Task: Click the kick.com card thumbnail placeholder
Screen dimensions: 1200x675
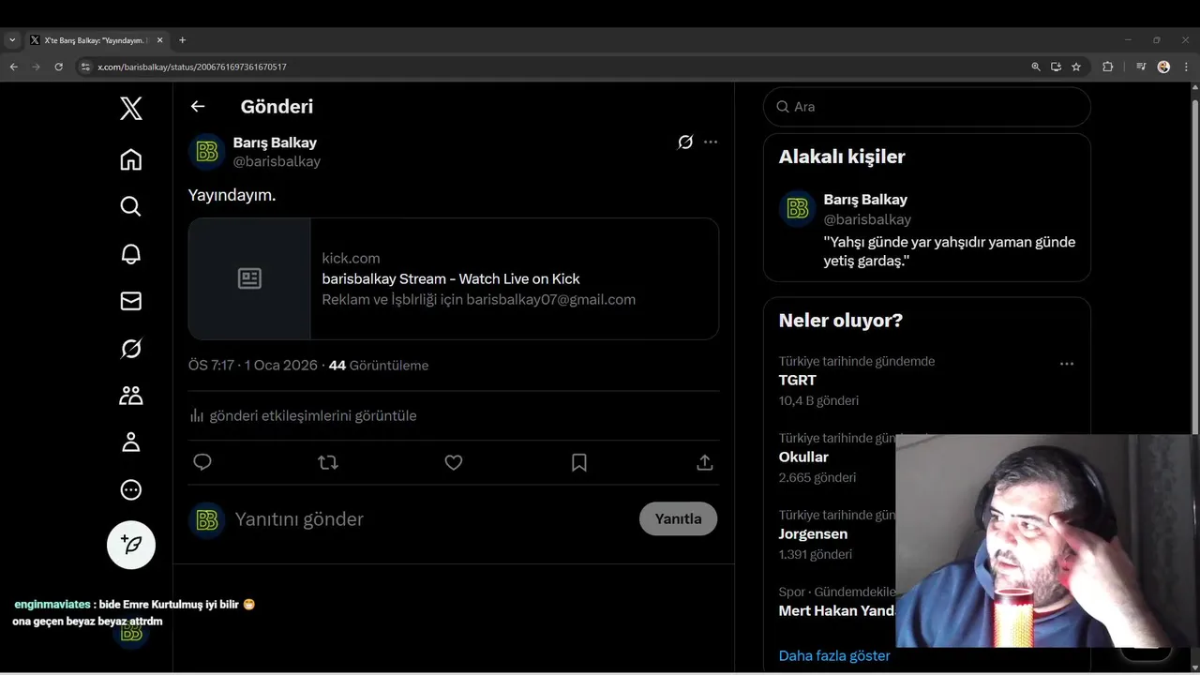Action: (249, 278)
